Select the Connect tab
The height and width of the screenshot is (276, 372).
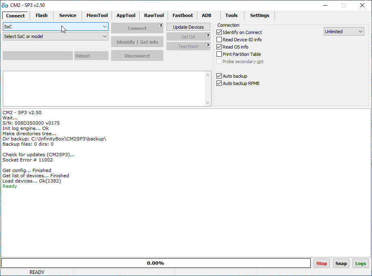(15, 16)
